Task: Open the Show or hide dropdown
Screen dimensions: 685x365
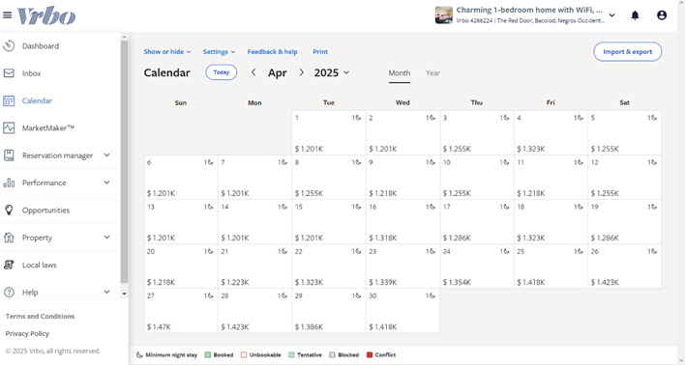Action: [x=167, y=51]
